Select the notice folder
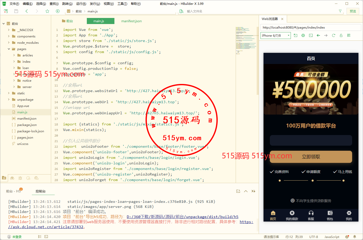 [x=27, y=81]
